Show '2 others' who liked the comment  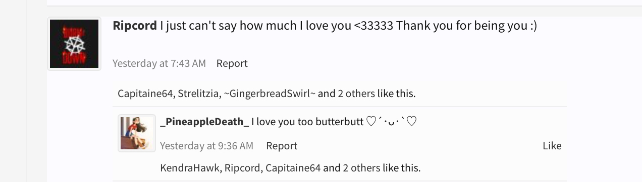pyautogui.click(x=361, y=168)
